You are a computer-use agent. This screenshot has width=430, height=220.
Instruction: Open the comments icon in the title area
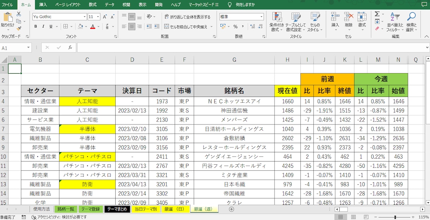(424, 5)
